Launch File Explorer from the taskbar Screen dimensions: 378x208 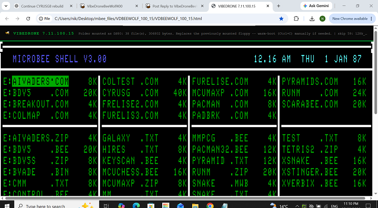(195, 206)
